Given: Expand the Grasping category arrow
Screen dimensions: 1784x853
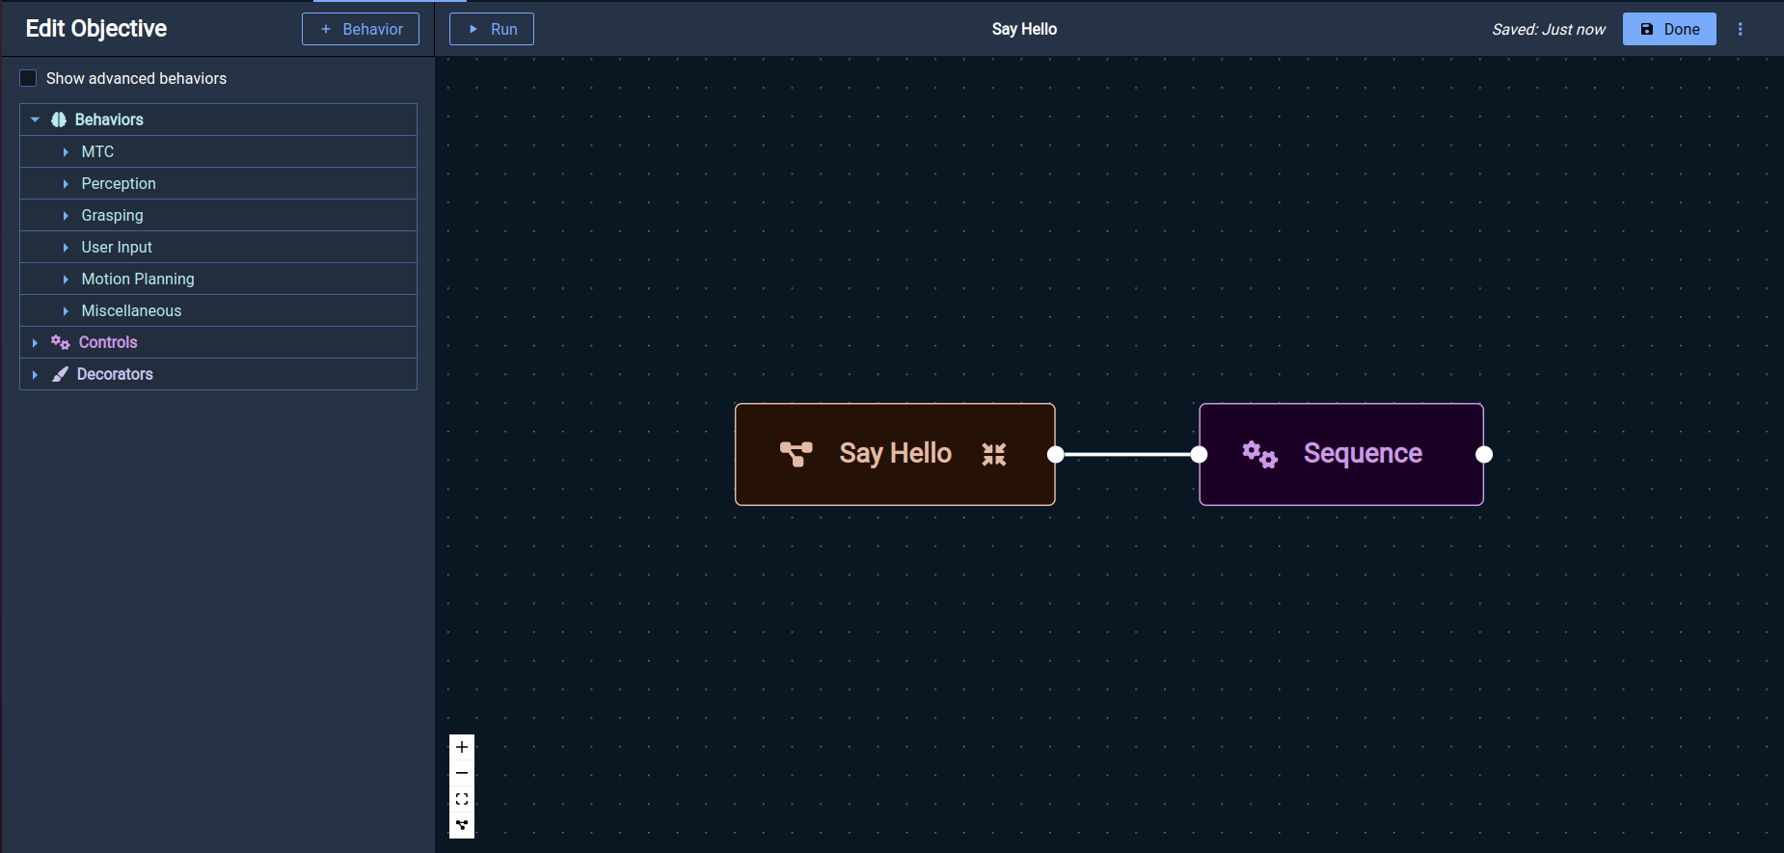Looking at the screenshot, I should (66, 215).
